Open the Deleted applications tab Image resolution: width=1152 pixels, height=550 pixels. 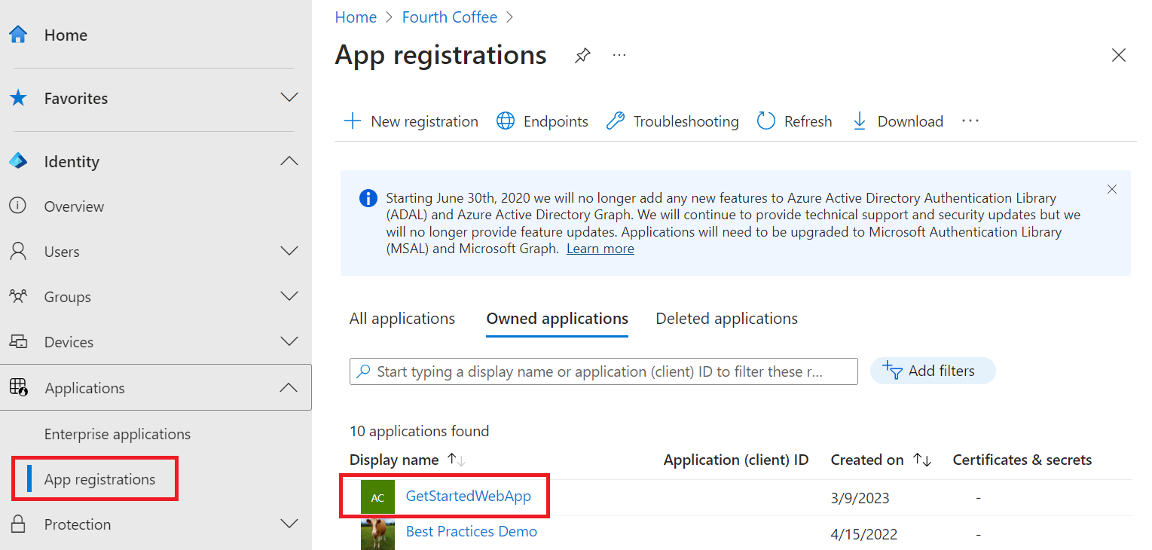pyautogui.click(x=726, y=318)
